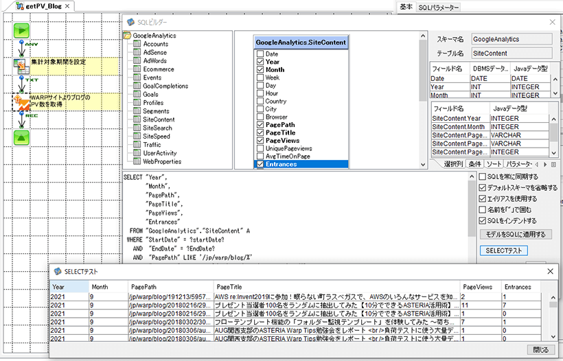Click the UserActivity table icon
This screenshot has width=563, height=361.
pyautogui.click(x=137, y=153)
